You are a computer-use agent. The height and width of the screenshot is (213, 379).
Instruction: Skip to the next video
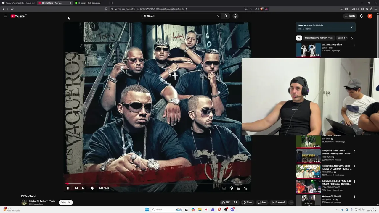pyautogui.click(x=83, y=188)
